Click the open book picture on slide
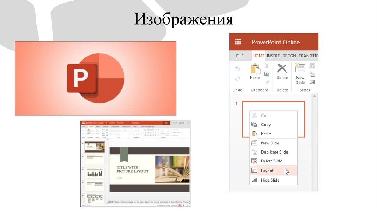 point(172,170)
